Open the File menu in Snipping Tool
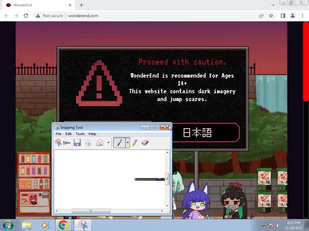 [x=59, y=134]
